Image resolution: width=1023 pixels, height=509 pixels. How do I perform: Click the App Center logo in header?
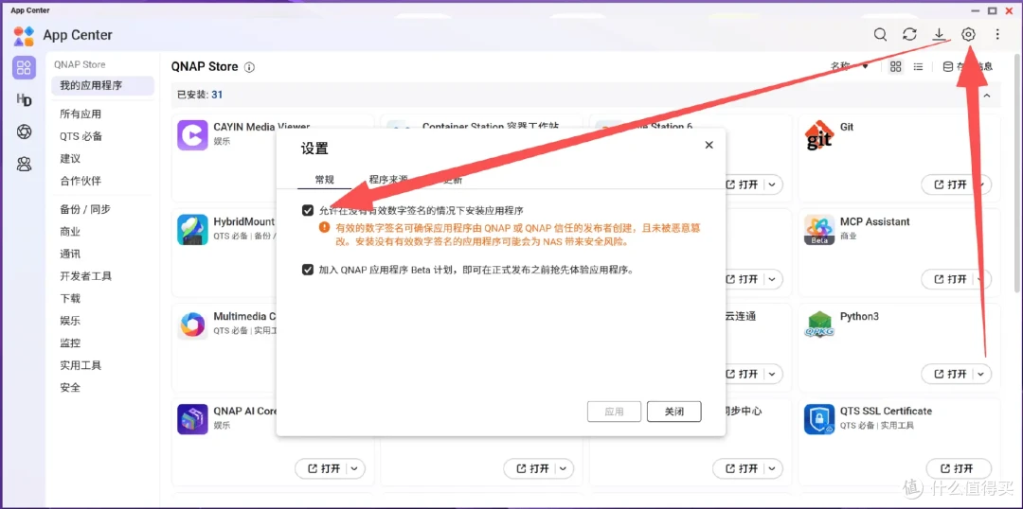[x=24, y=35]
